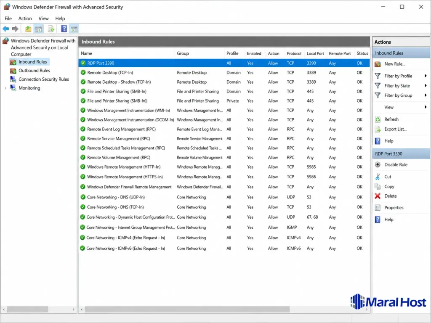The image size is (431, 323).
Task: Open the View submenu arrow in Actions
Action: coord(426,107)
